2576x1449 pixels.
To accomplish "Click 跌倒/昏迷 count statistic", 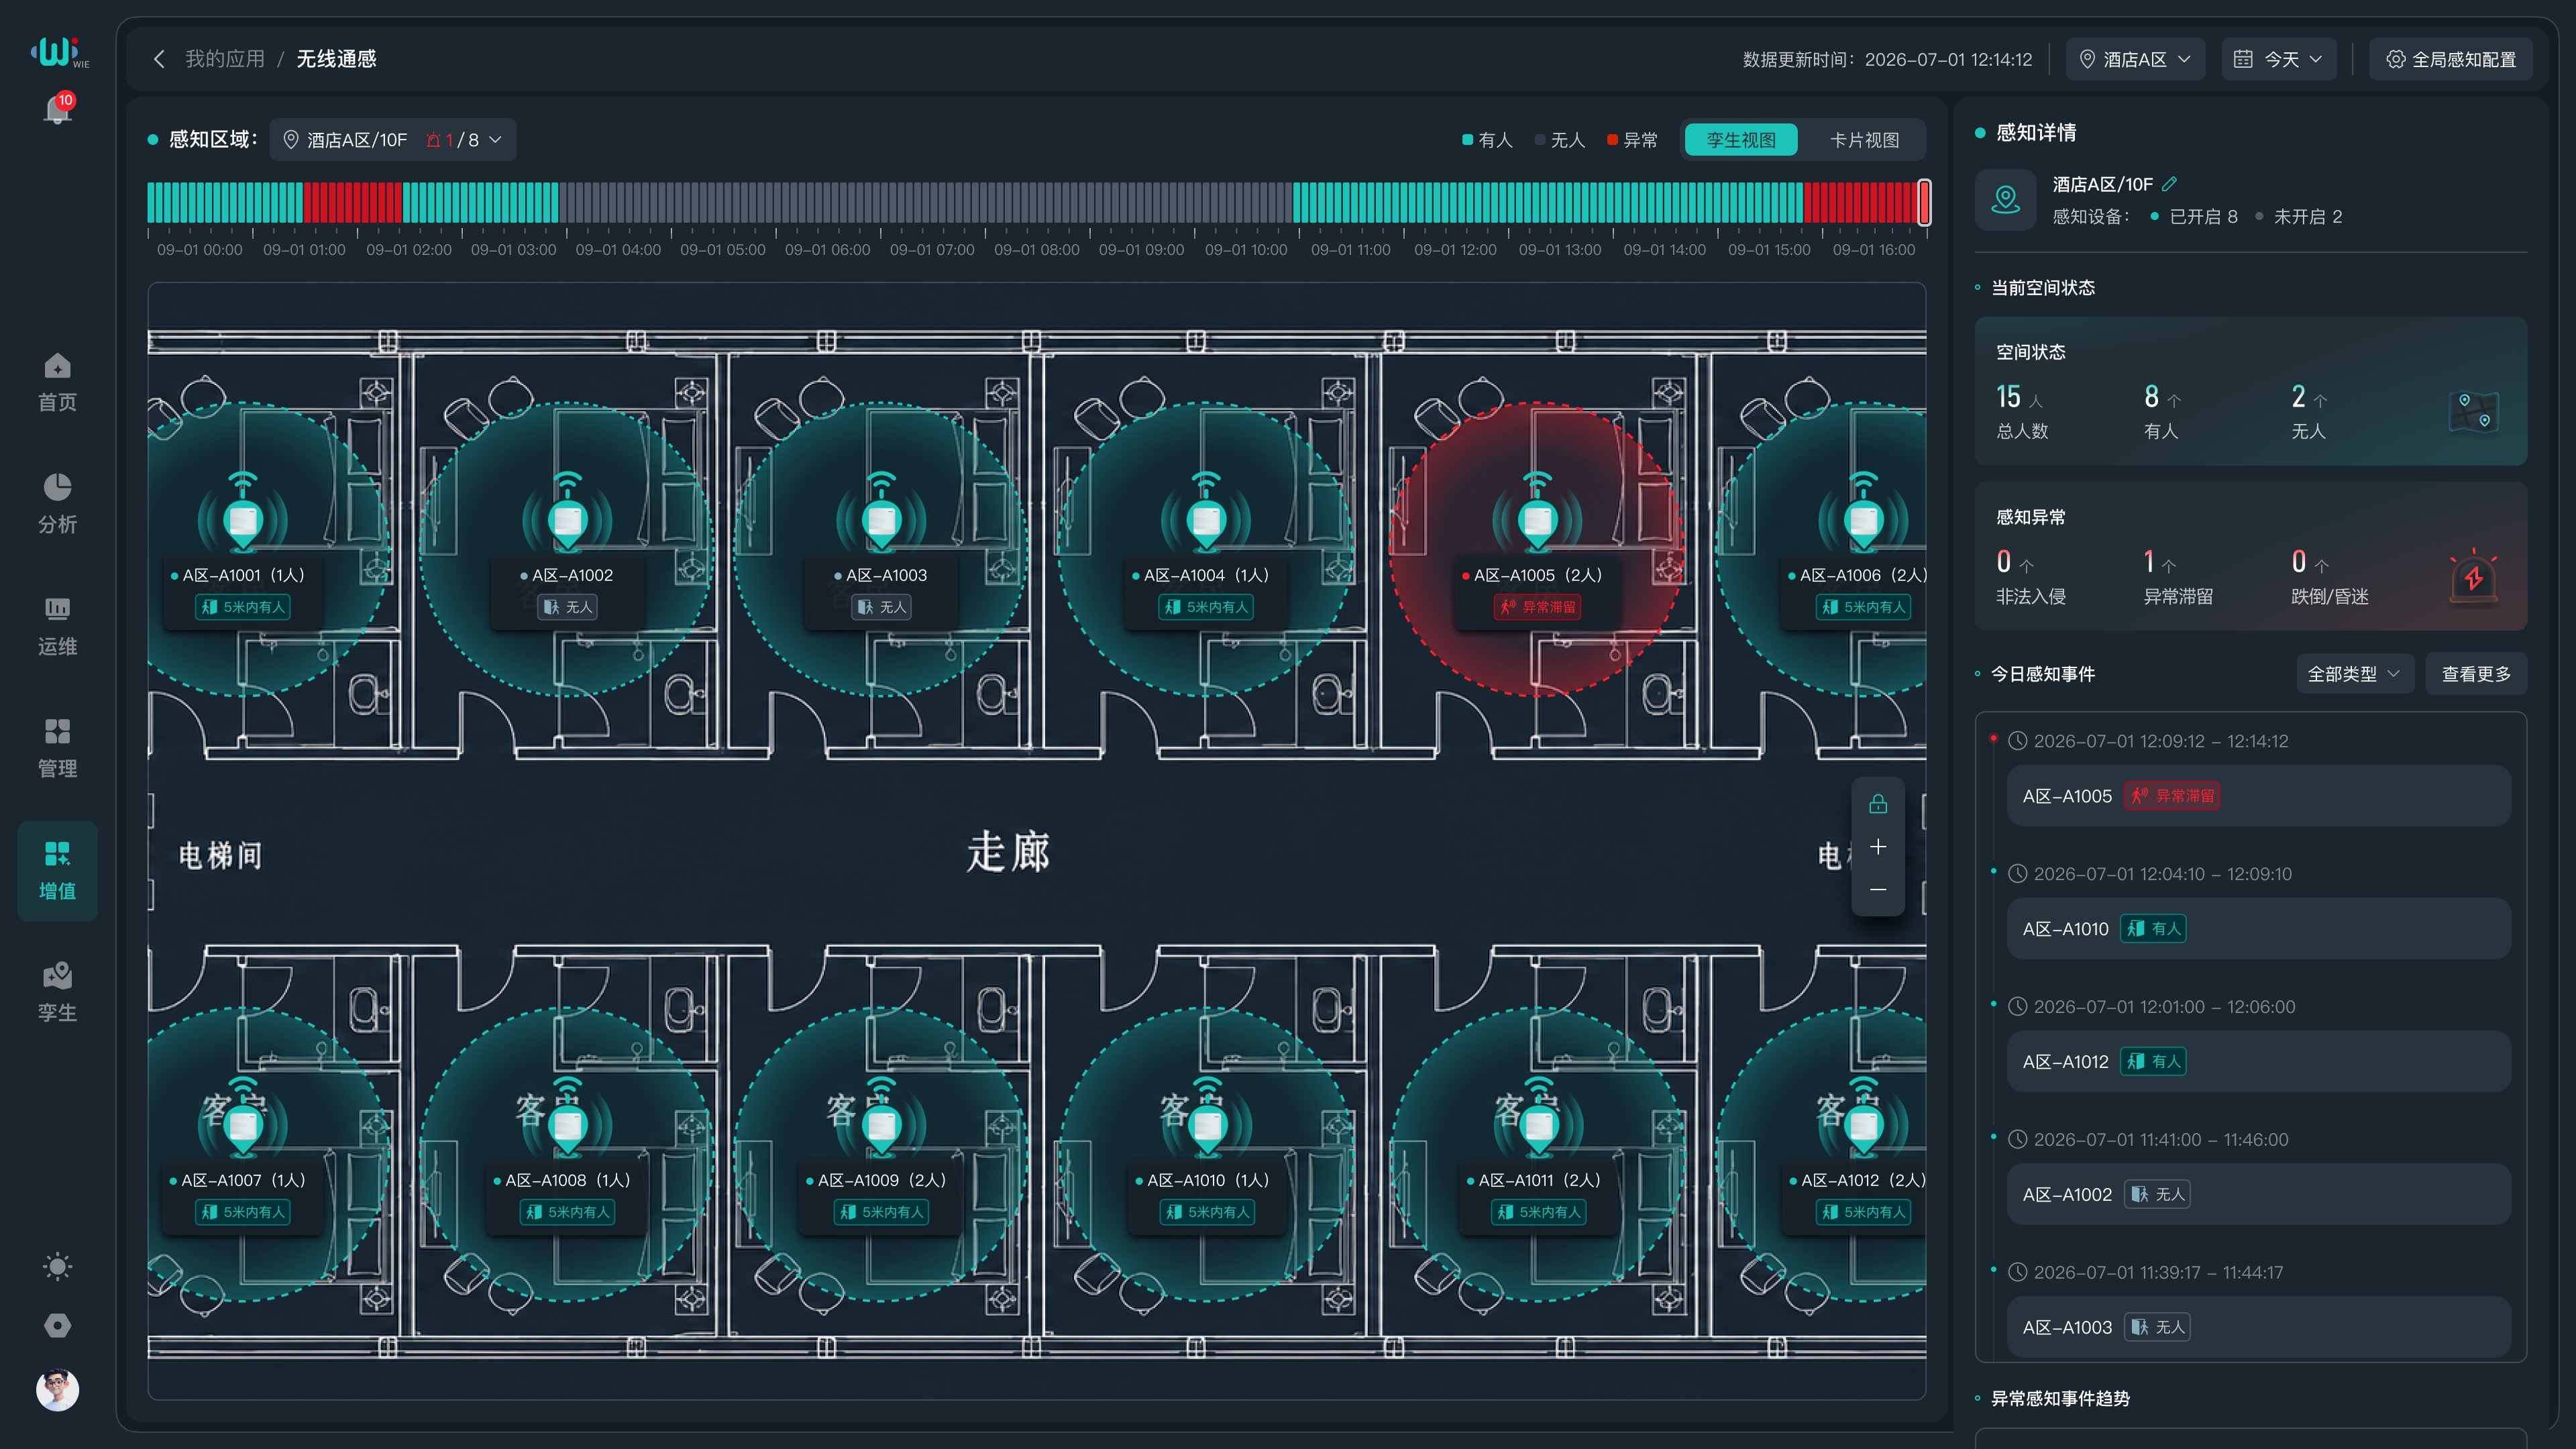I will tap(2329, 576).
